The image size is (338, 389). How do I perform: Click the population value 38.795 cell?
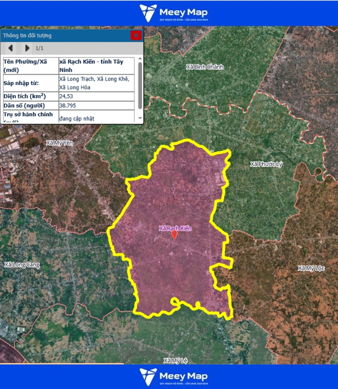click(x=96, y=106)
